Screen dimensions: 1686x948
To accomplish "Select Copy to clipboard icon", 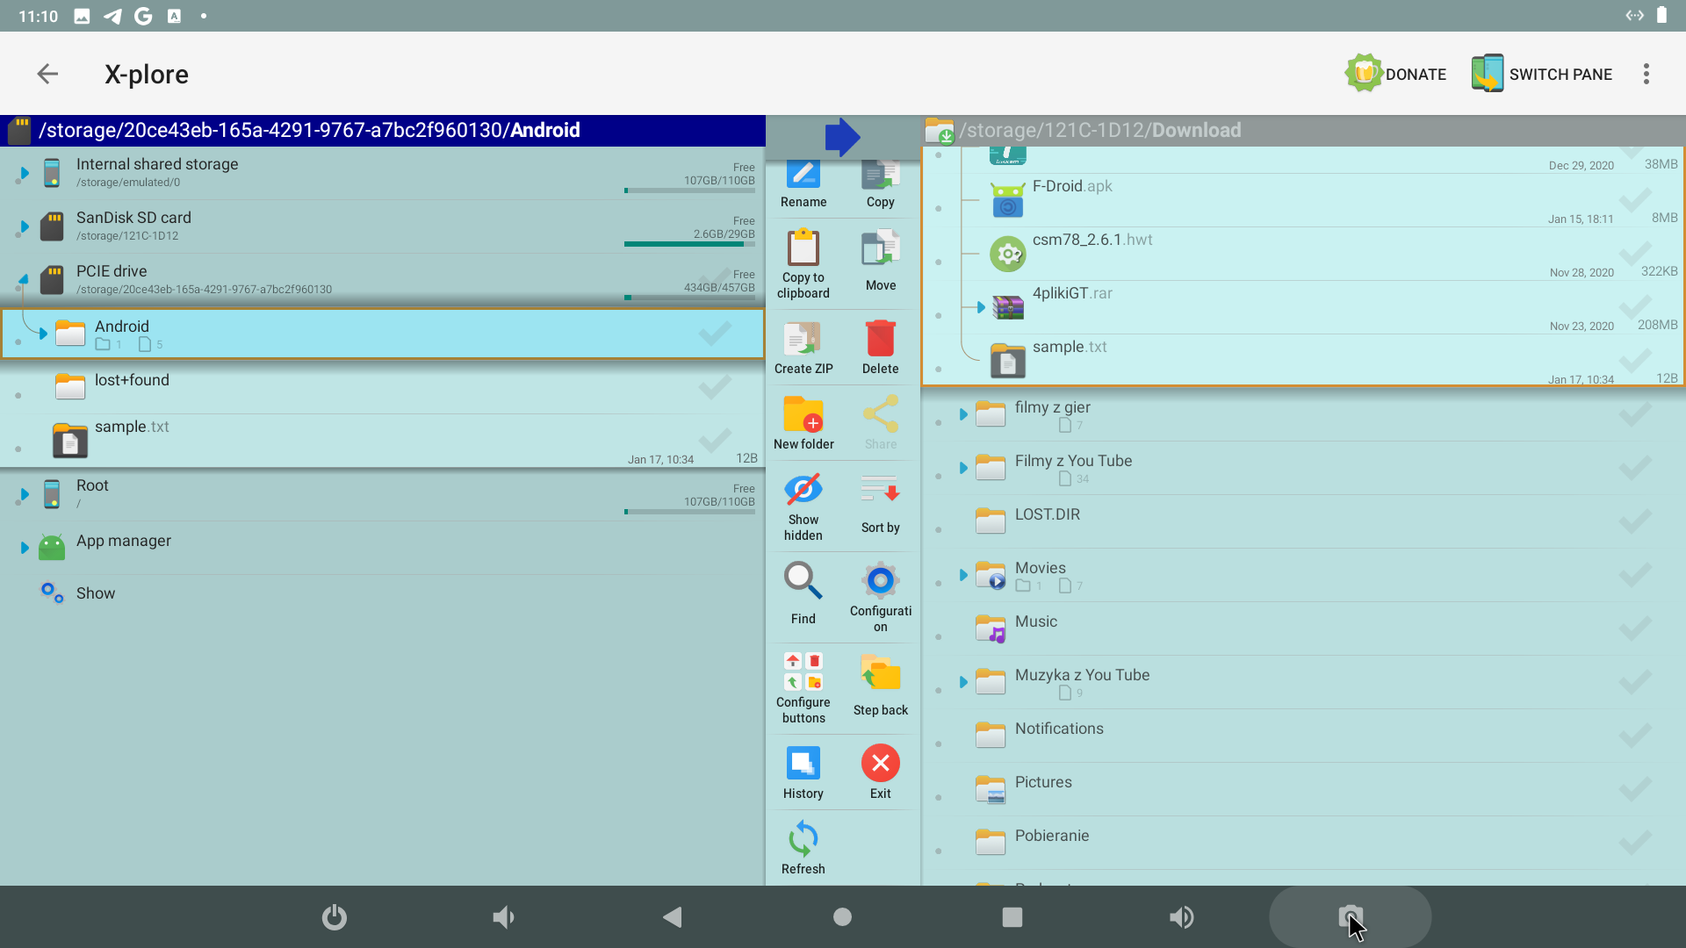I will [x=803, y=248].
